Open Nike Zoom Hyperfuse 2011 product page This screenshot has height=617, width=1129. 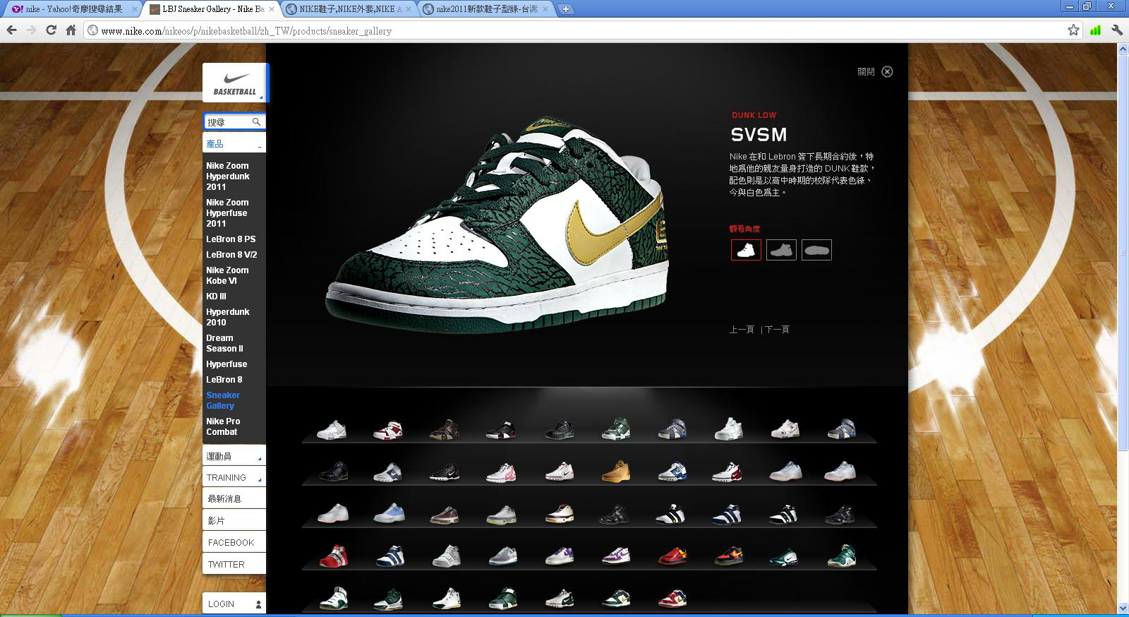click(227, 213)
